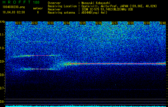
Task: Click the observer name Masayuki Kobayashi
Action: coord(96,3)
